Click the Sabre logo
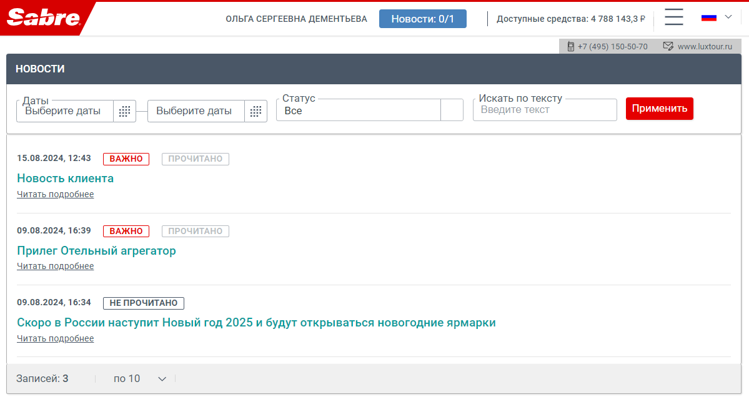 tap(44, 18)
